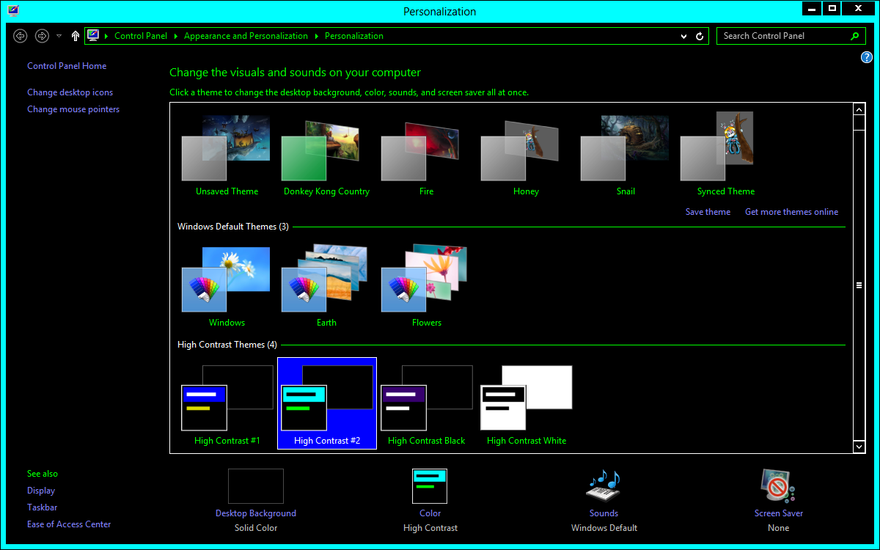
Task: Open Change desktop icons link
Action: click(x=70, y=92)
